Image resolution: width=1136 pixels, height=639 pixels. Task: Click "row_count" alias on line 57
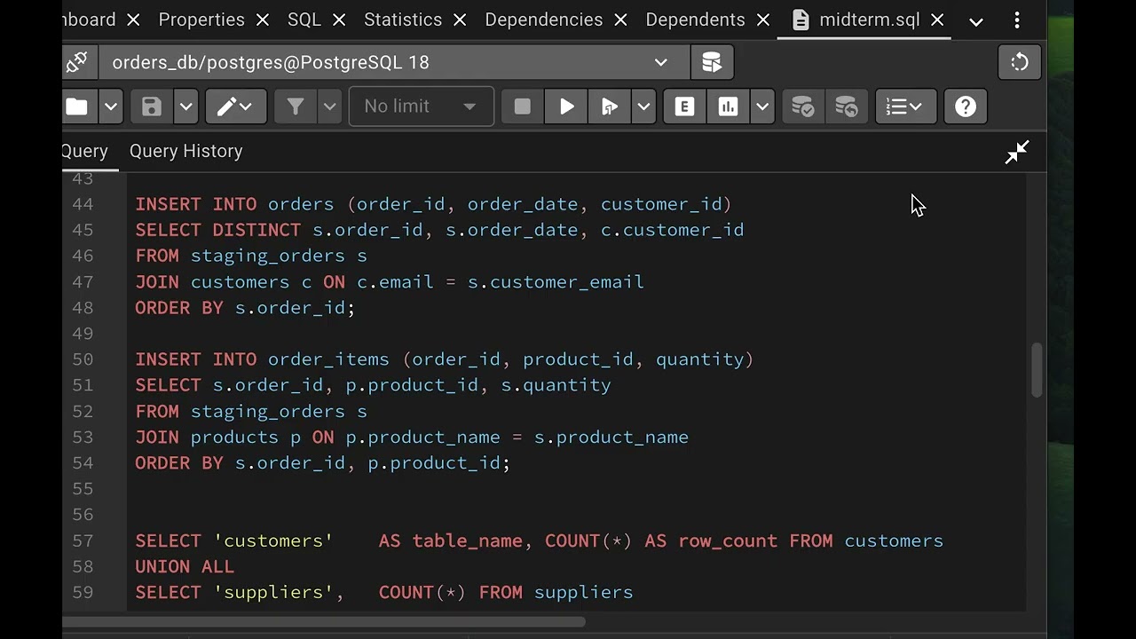(729, 540)
